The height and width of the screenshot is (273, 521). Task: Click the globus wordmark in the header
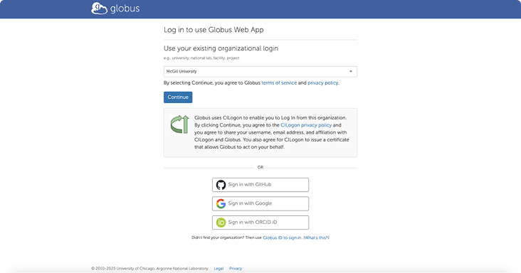(125, 9)
